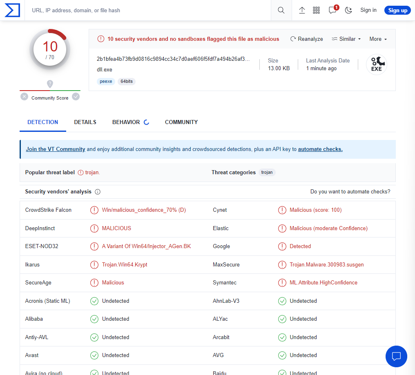Toggle dark mode moon icon
The image size is (415, 375).
point(348,10)
